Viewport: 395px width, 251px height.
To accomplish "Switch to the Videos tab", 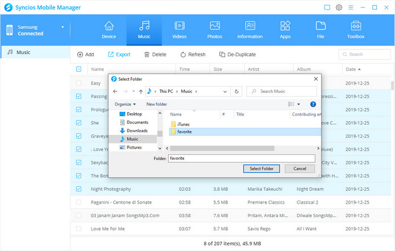I will pyautogui.click(x=179, y=30).
